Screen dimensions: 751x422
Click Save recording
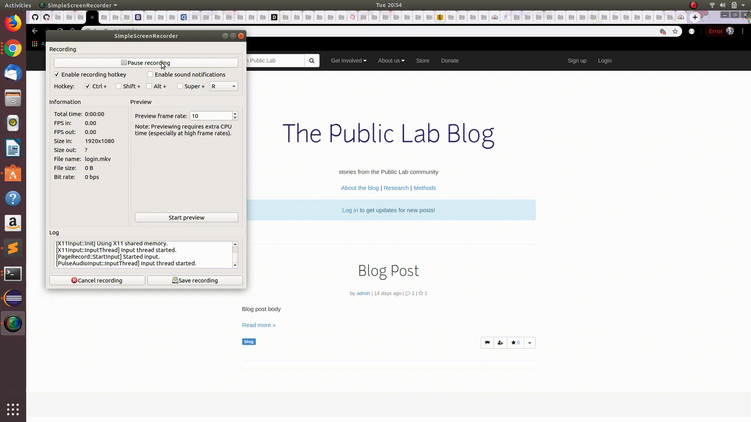click(195, 280)
